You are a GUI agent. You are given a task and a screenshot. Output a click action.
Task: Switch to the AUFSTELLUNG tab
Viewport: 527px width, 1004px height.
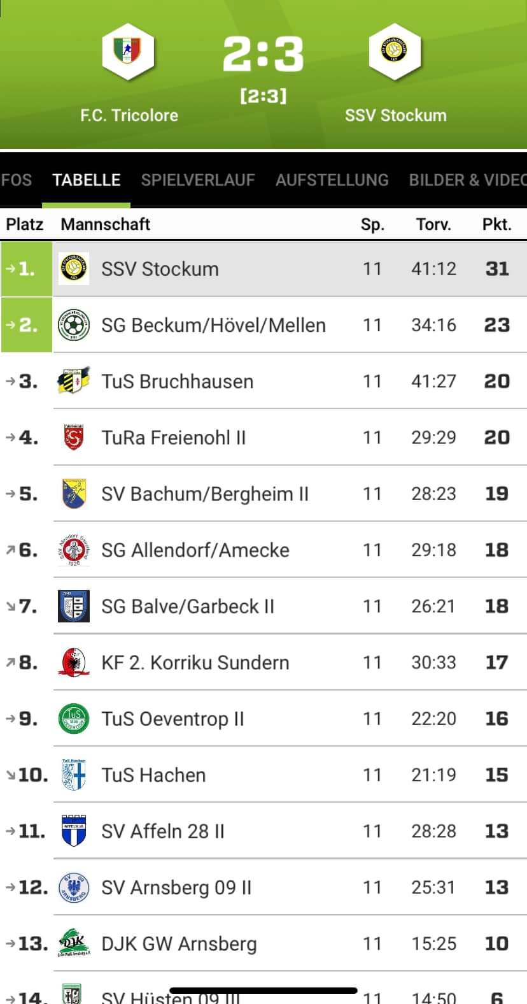click(x=332, y=180)
